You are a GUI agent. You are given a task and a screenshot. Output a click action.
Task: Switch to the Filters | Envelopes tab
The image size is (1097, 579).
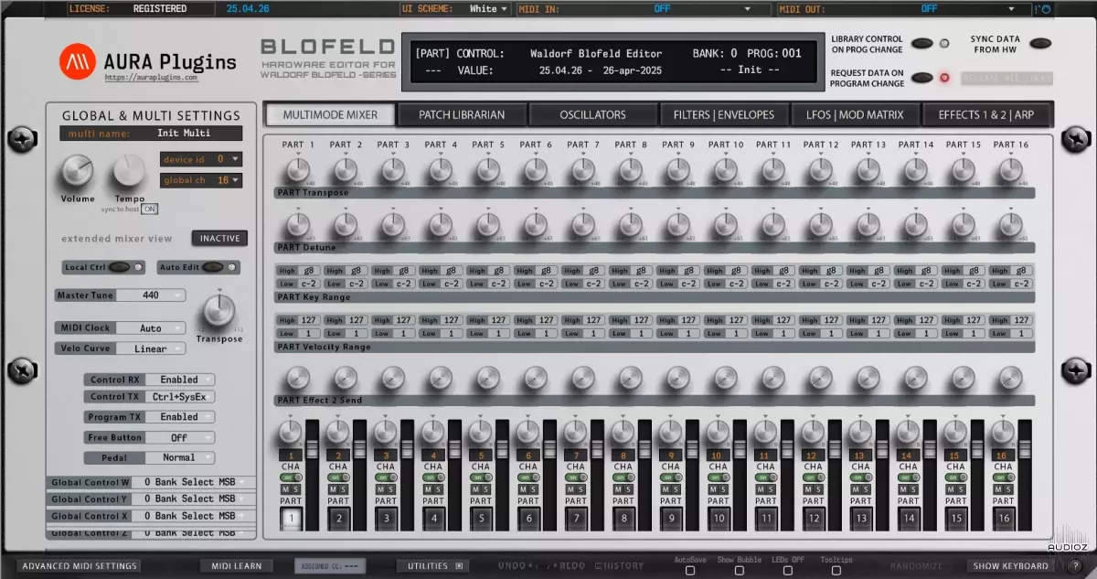pyautogui.click(x=723, y=114)
